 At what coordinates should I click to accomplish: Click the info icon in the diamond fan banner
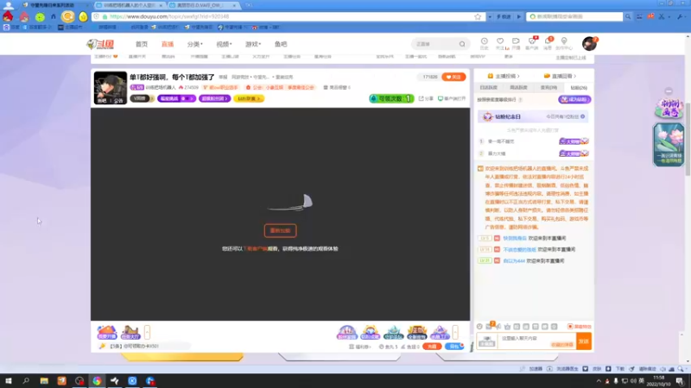[x=582, y=116]
